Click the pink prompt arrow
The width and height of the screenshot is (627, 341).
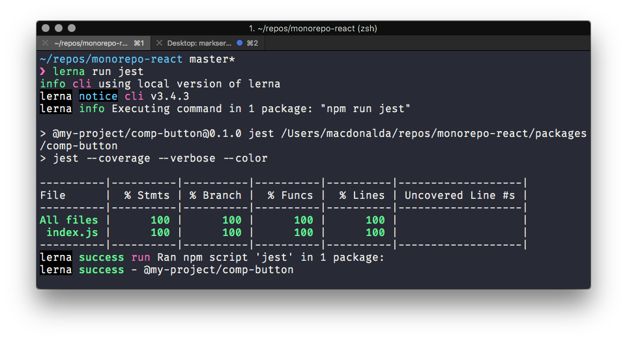coord(43,72)
